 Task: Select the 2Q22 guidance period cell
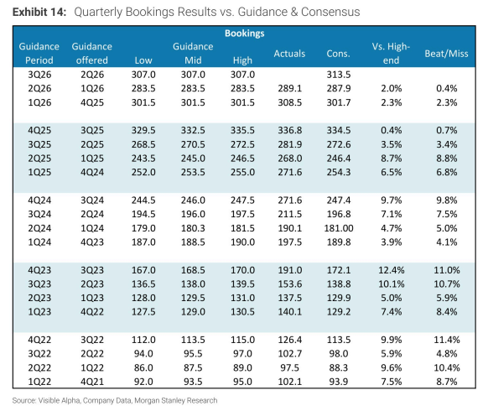39,367
